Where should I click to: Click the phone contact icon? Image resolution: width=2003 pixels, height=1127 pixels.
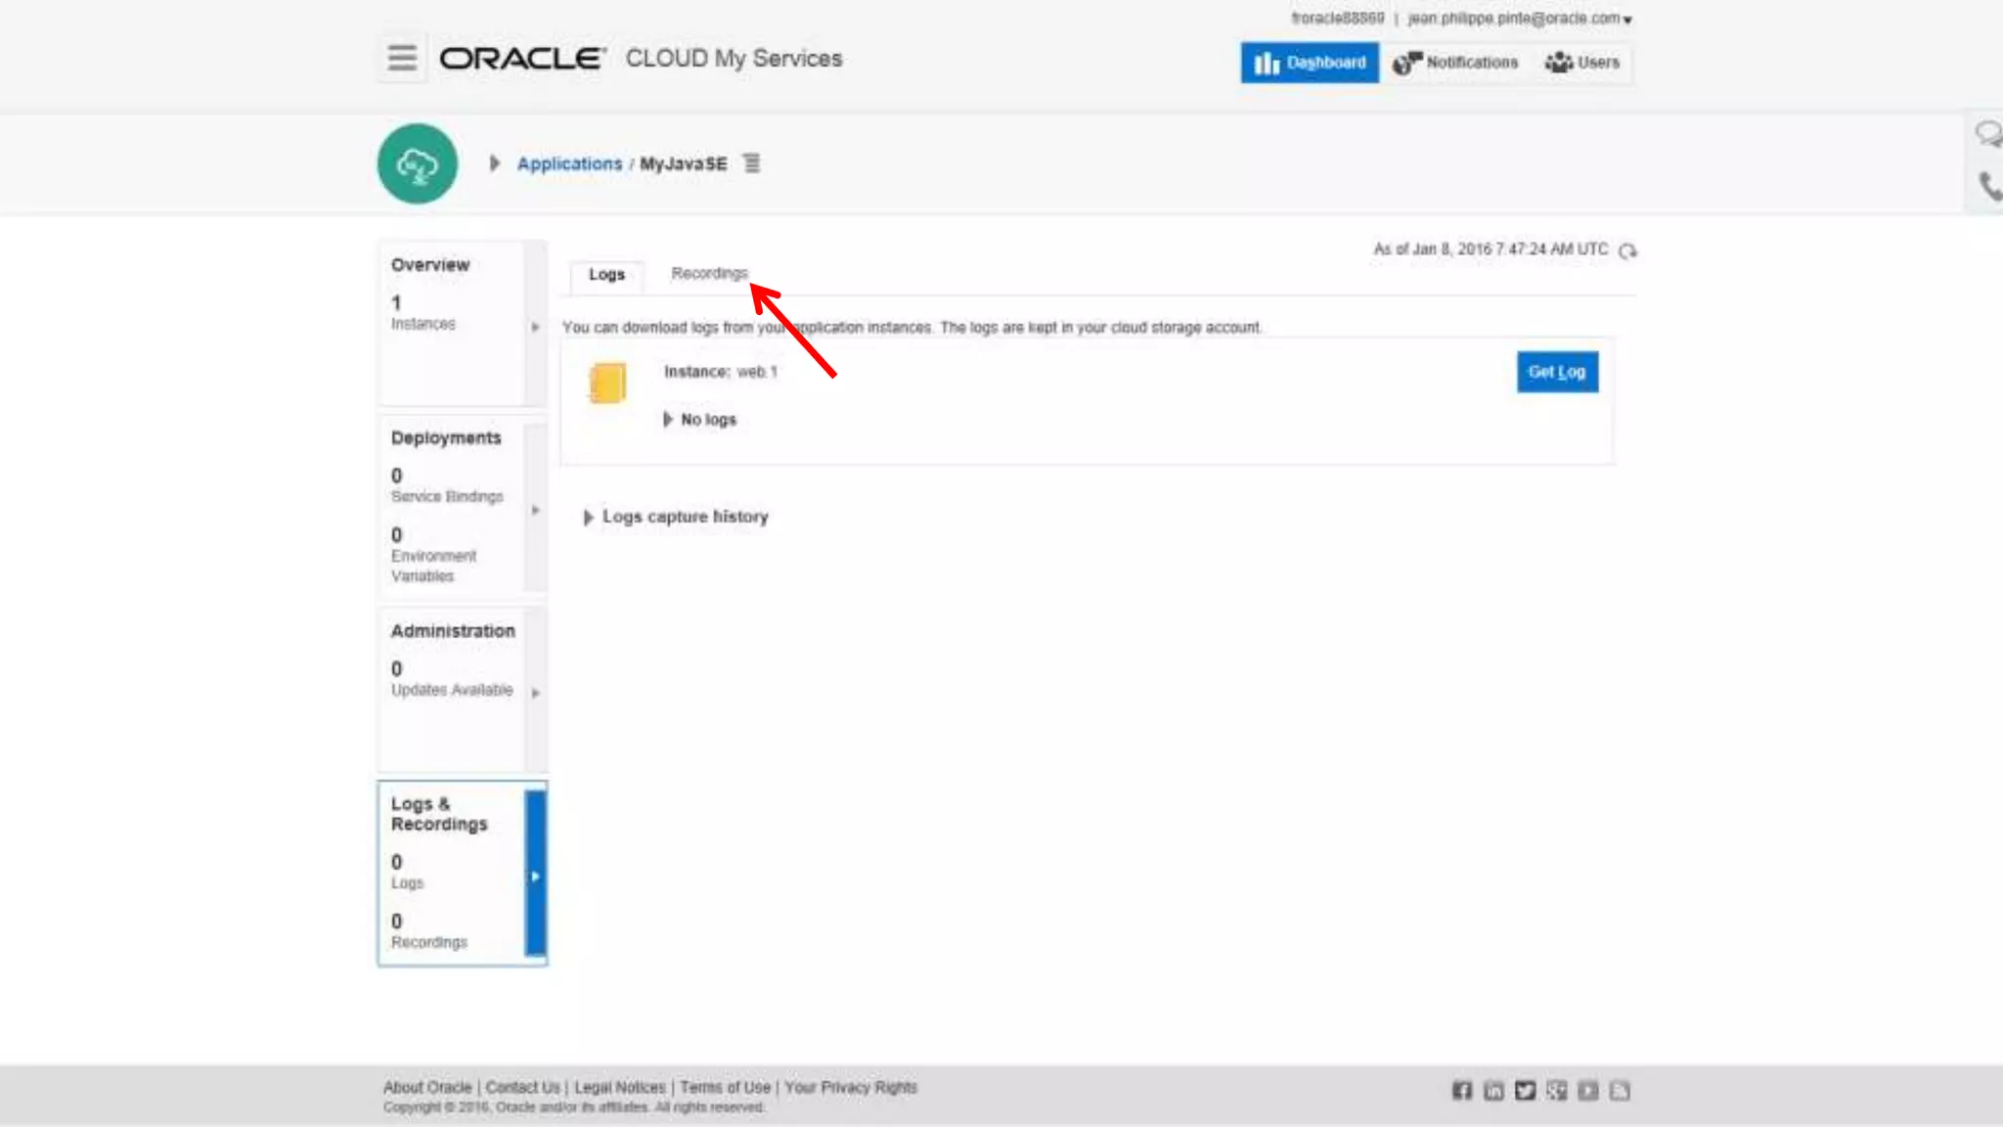tap(1990, 186)
